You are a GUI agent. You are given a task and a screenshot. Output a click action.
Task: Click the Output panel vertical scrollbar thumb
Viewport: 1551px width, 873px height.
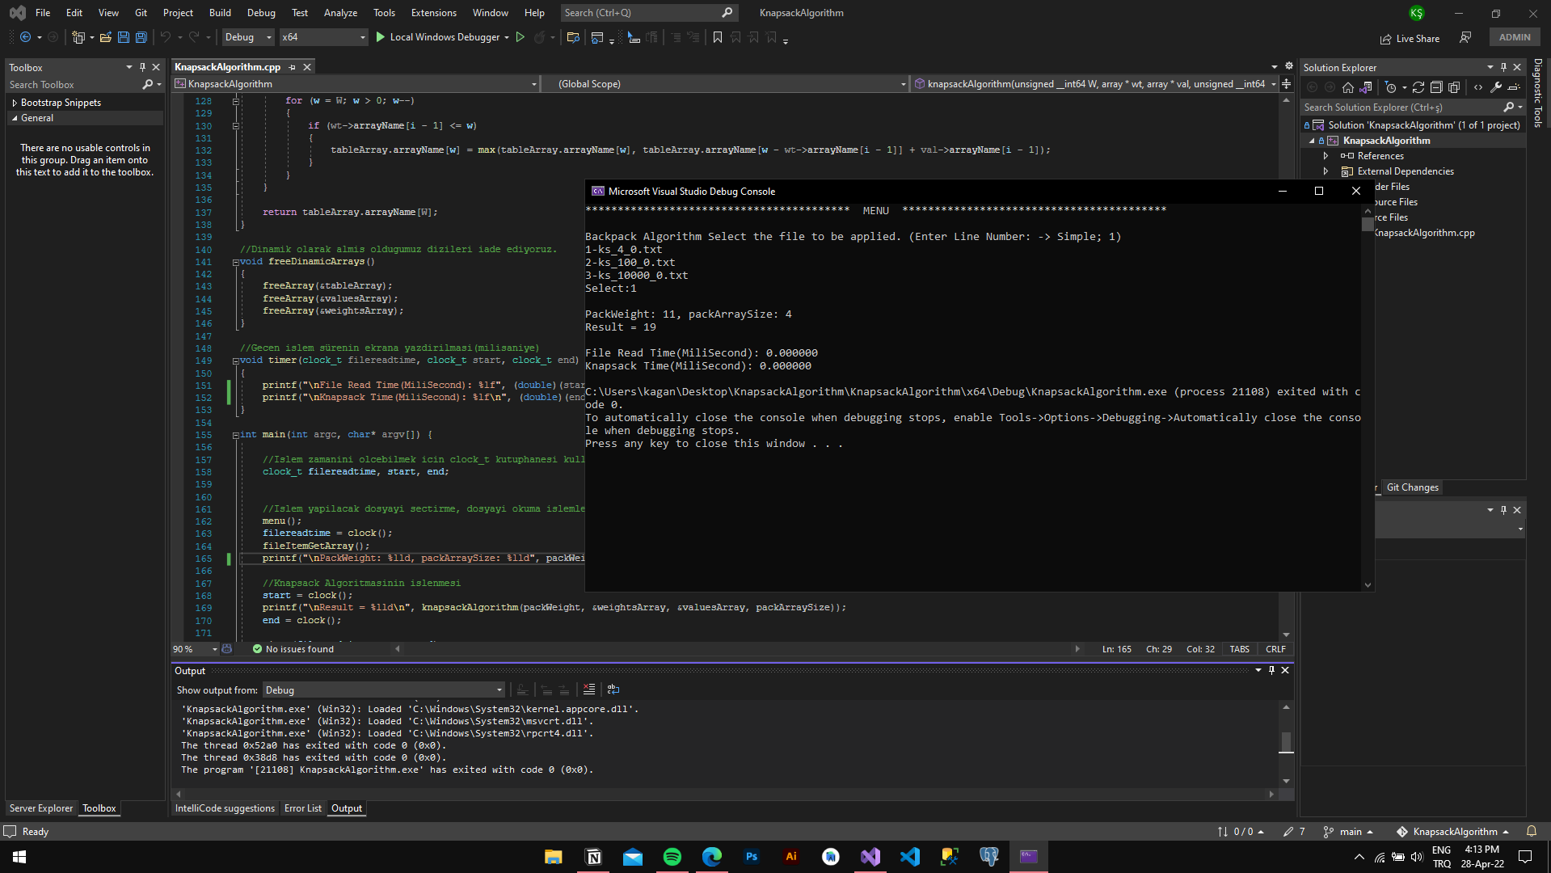pyautogui.click(x=1286, y=741)
